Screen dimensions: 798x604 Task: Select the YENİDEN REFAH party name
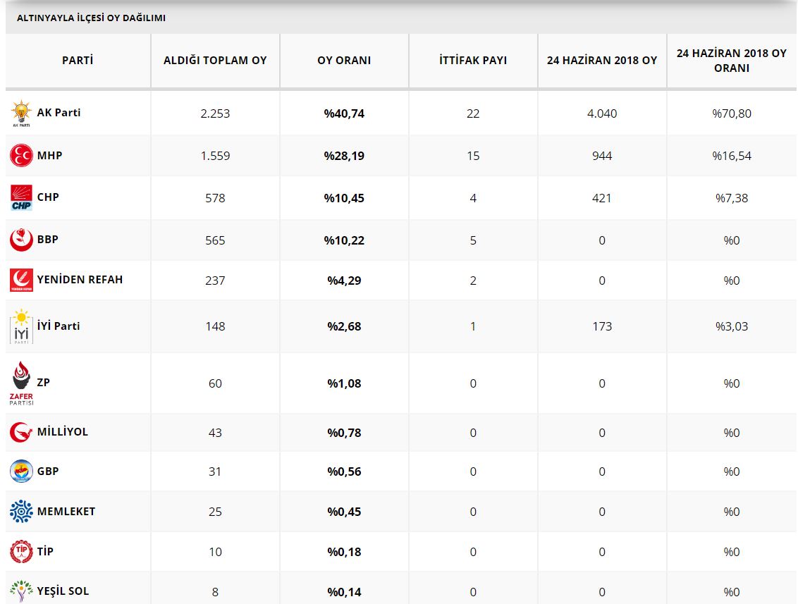click(80, 280)
